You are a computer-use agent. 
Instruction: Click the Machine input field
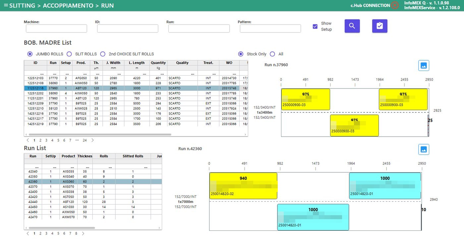click(56, 29)
